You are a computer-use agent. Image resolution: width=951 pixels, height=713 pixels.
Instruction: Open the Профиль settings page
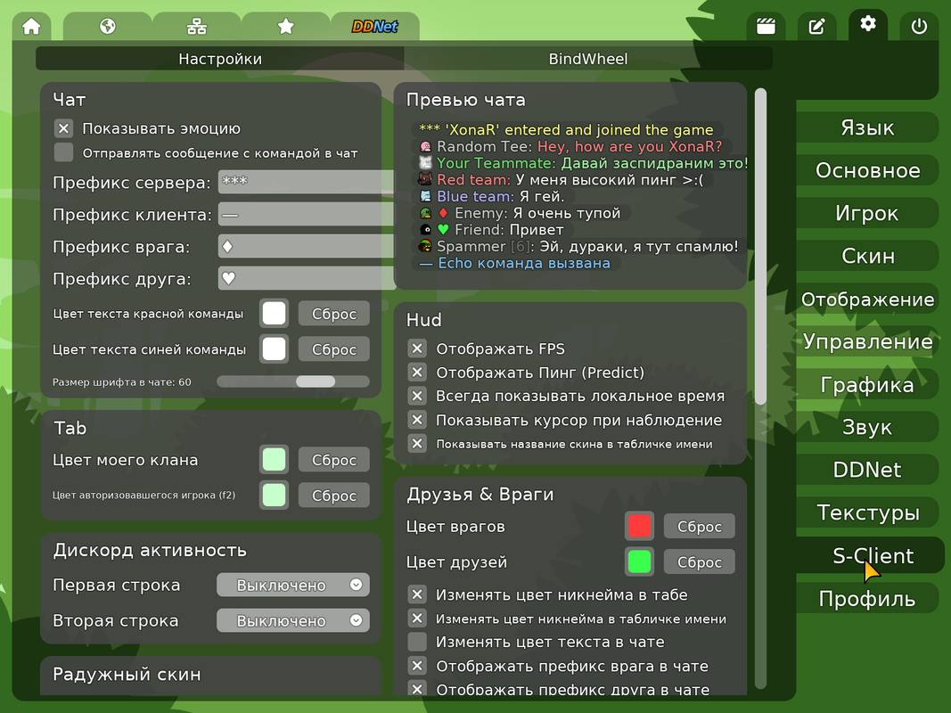867,598
